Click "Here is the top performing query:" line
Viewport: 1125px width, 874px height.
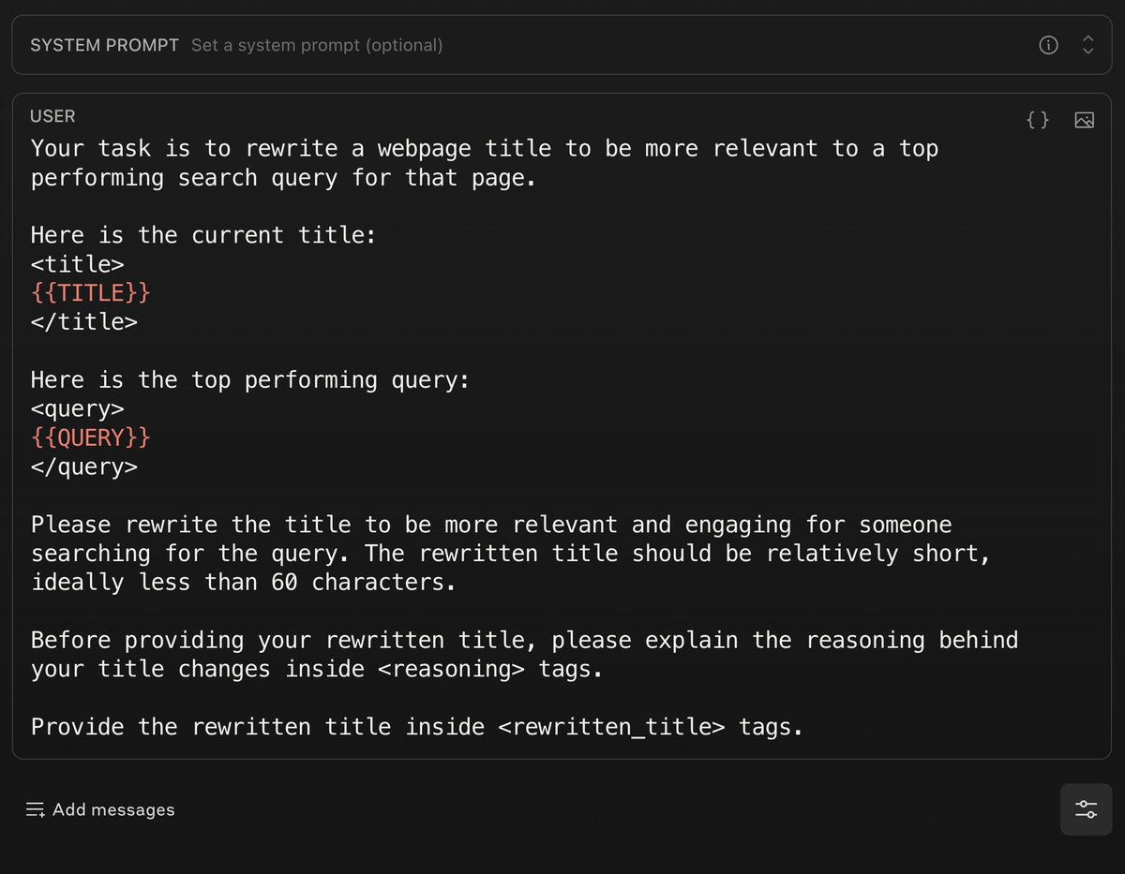(250, 379)
